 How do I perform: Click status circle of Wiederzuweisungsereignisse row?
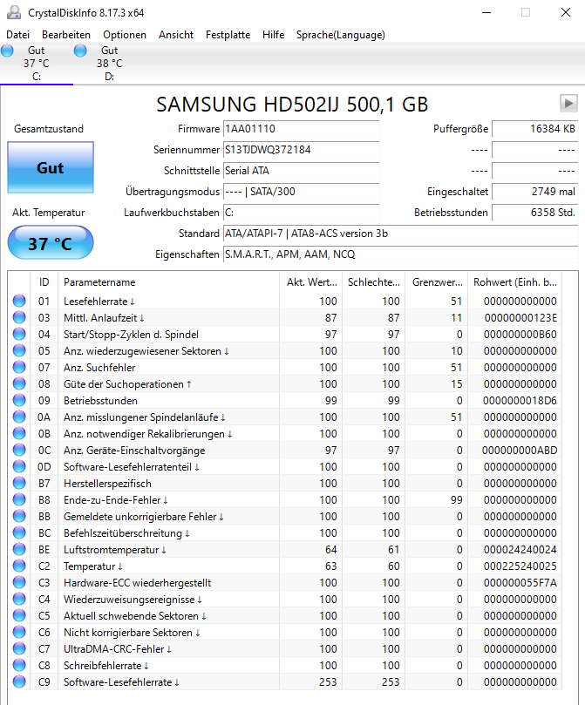19,599
